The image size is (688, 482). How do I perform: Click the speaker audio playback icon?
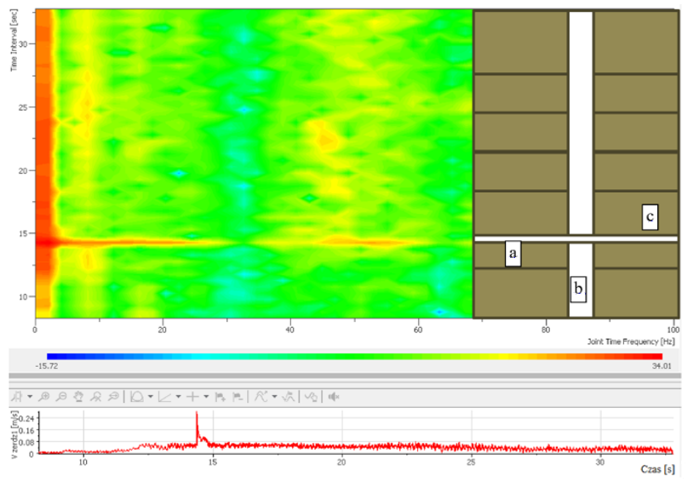(x=333, y=397)
